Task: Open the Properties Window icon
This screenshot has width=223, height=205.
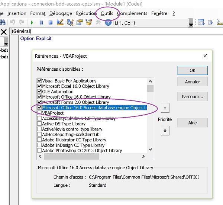Action: pyautogui.click(x=80, y=22)
